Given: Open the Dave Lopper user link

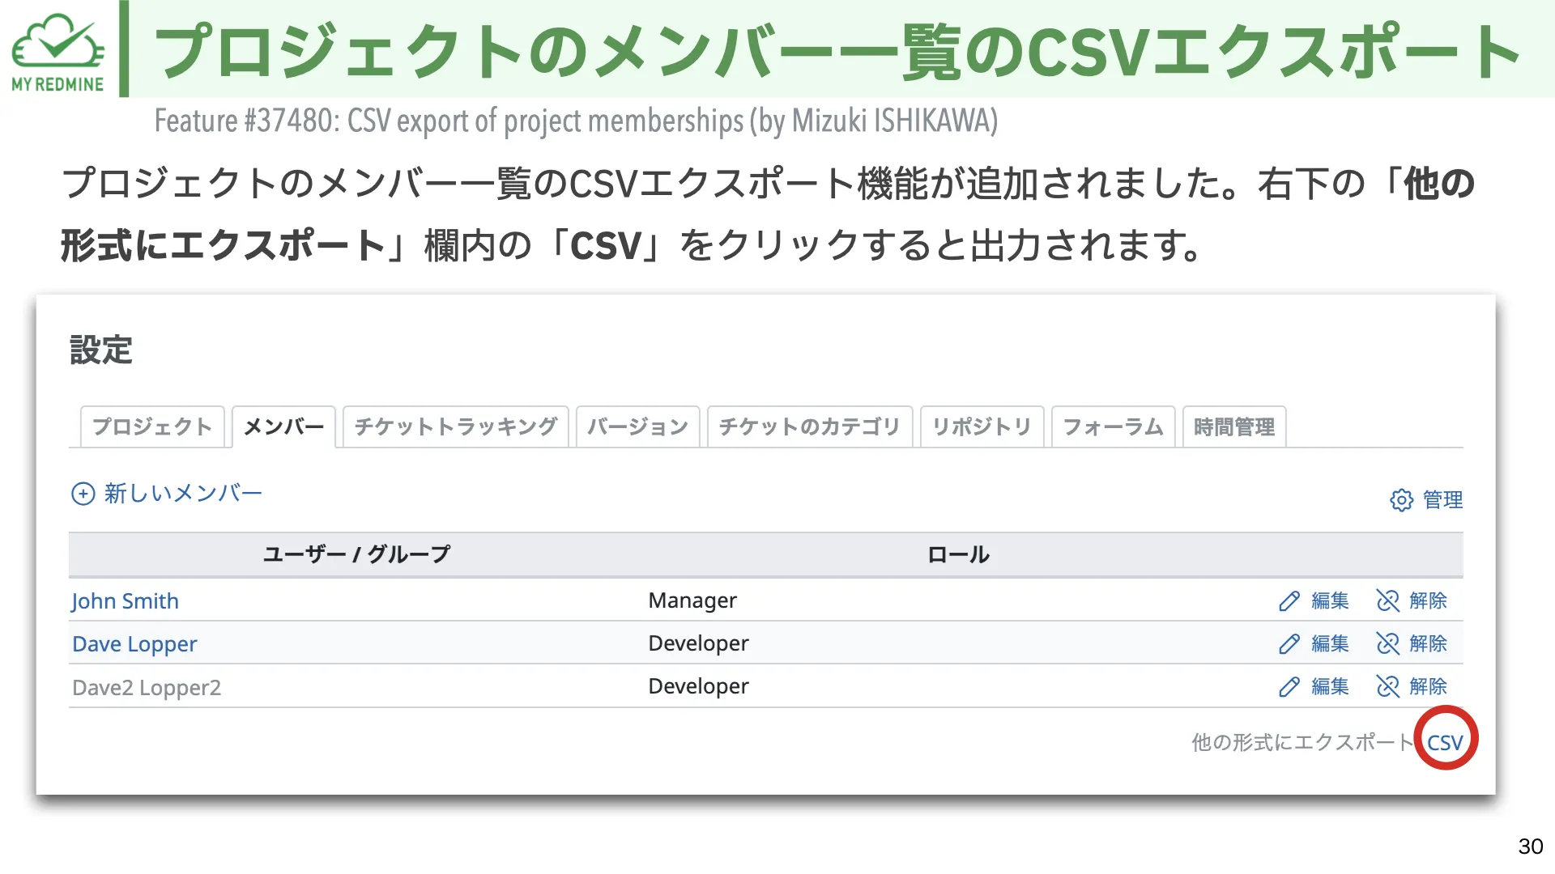Looking at the screenshot, I should (134, 644).
